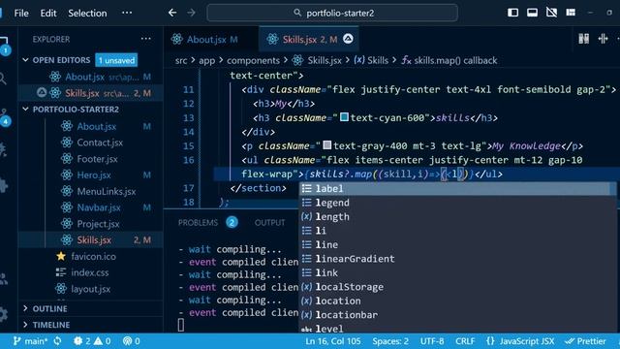Open MenuLinks.jsx in the file tree
The width and height of the screenshot is (620, 349).
pyautogui.click(x=106, y=192)
